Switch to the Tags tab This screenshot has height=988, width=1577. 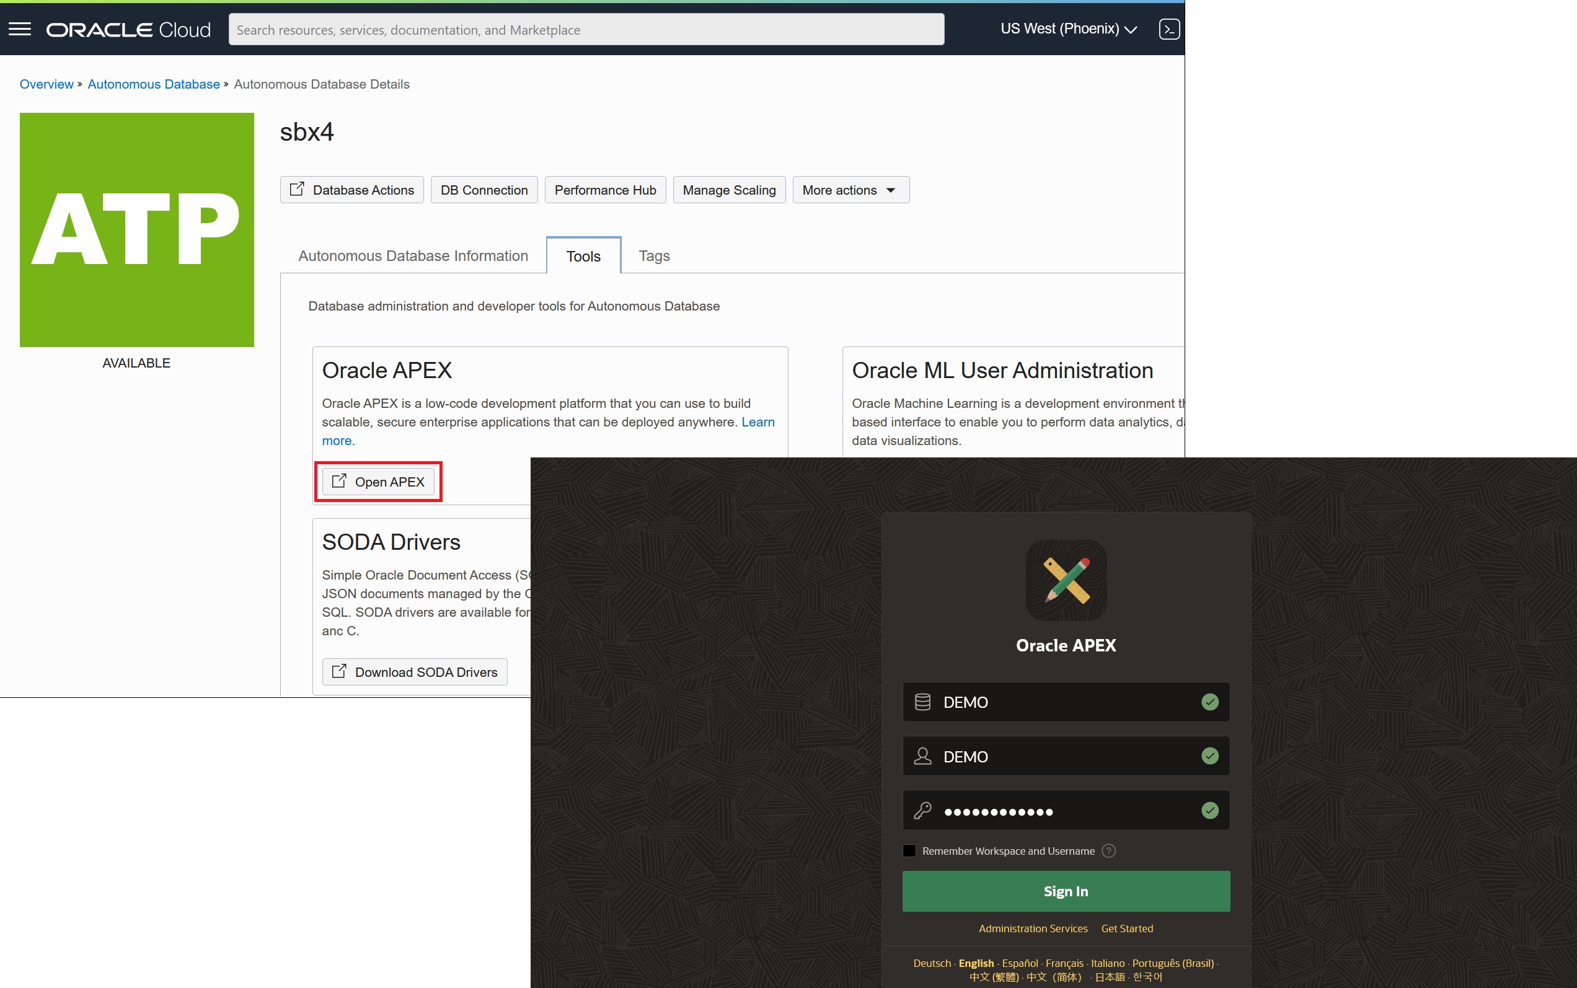[x=653, y=256]
